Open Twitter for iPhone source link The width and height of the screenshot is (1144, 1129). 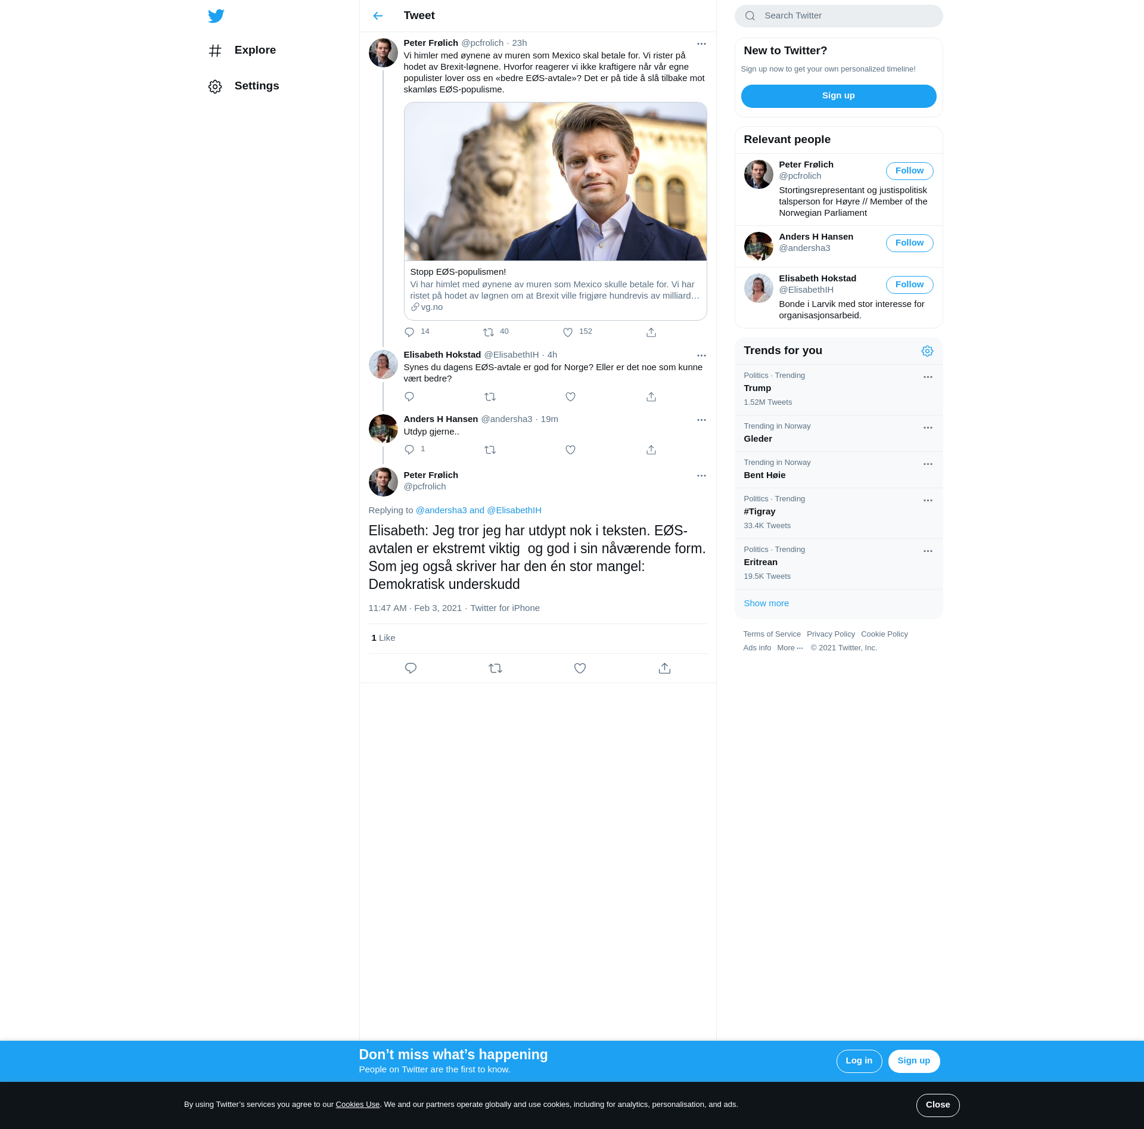tap(505, 608)
